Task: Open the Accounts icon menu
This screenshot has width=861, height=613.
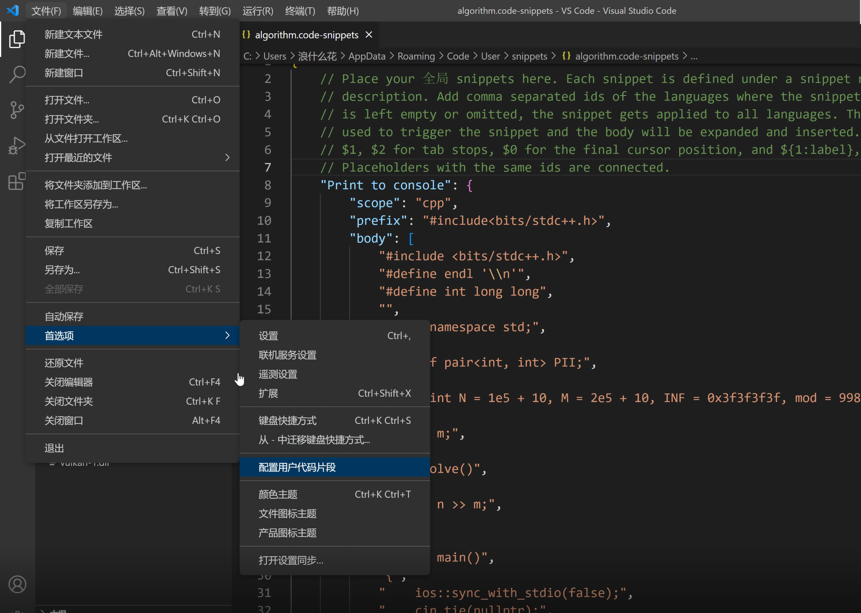Action: coord(17,584)
